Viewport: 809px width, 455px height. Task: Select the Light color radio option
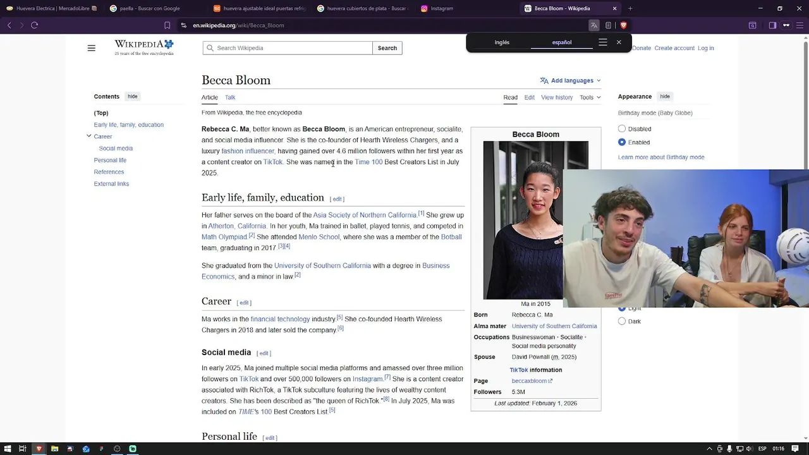622,308
